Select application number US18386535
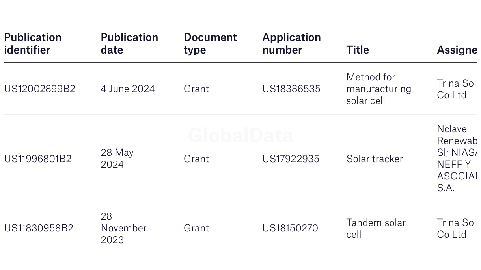Image resolution: width=481 pixels, height=270 pixels. tap(291, 89)
